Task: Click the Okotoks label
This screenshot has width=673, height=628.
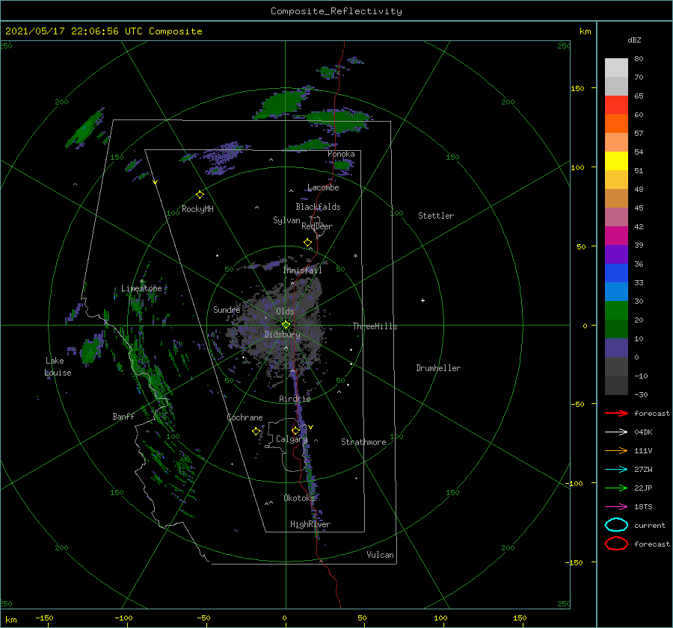Action: (x=299, y=498)
